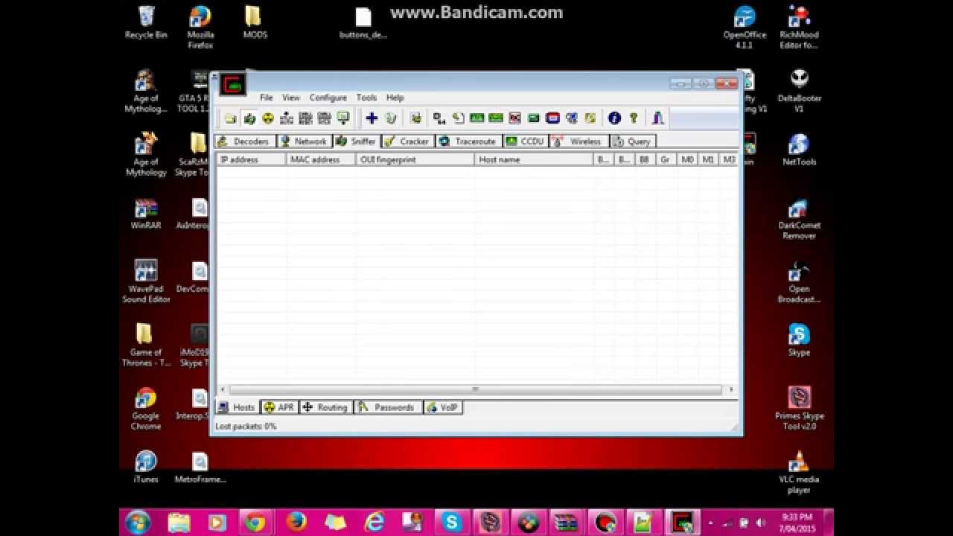The width and height of the screenshot is (953, 536).
Task: Select the DeltaBooter V1 desktop icon
Action: tap(799, 91)
